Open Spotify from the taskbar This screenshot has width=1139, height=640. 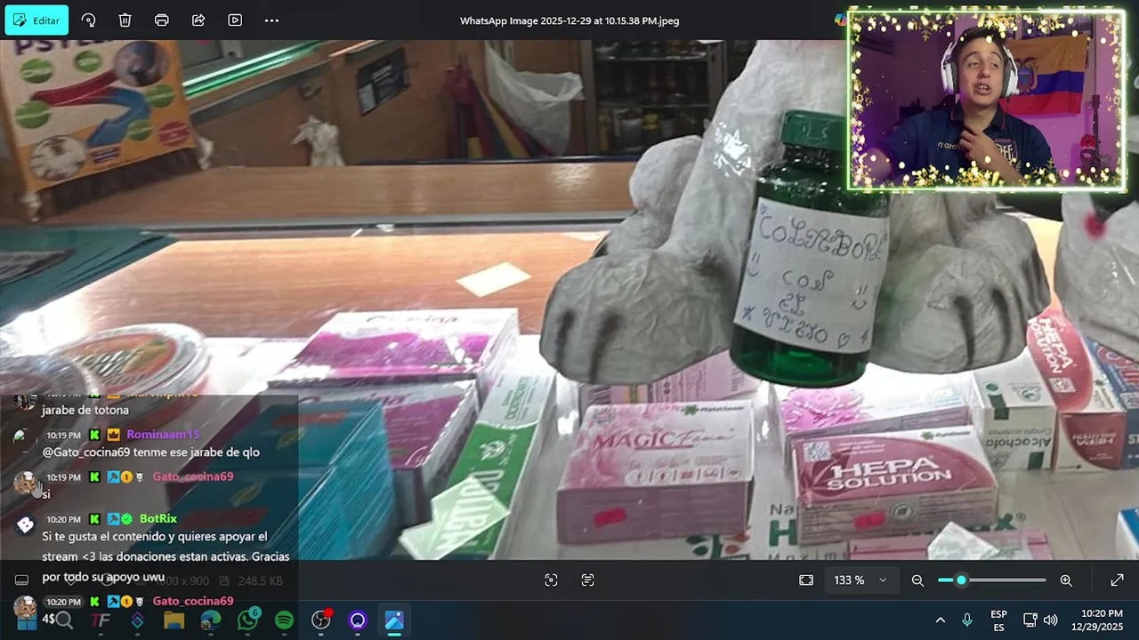[x=284, y=620]
